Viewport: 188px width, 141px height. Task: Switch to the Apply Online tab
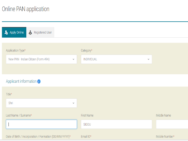pos(14,33)
